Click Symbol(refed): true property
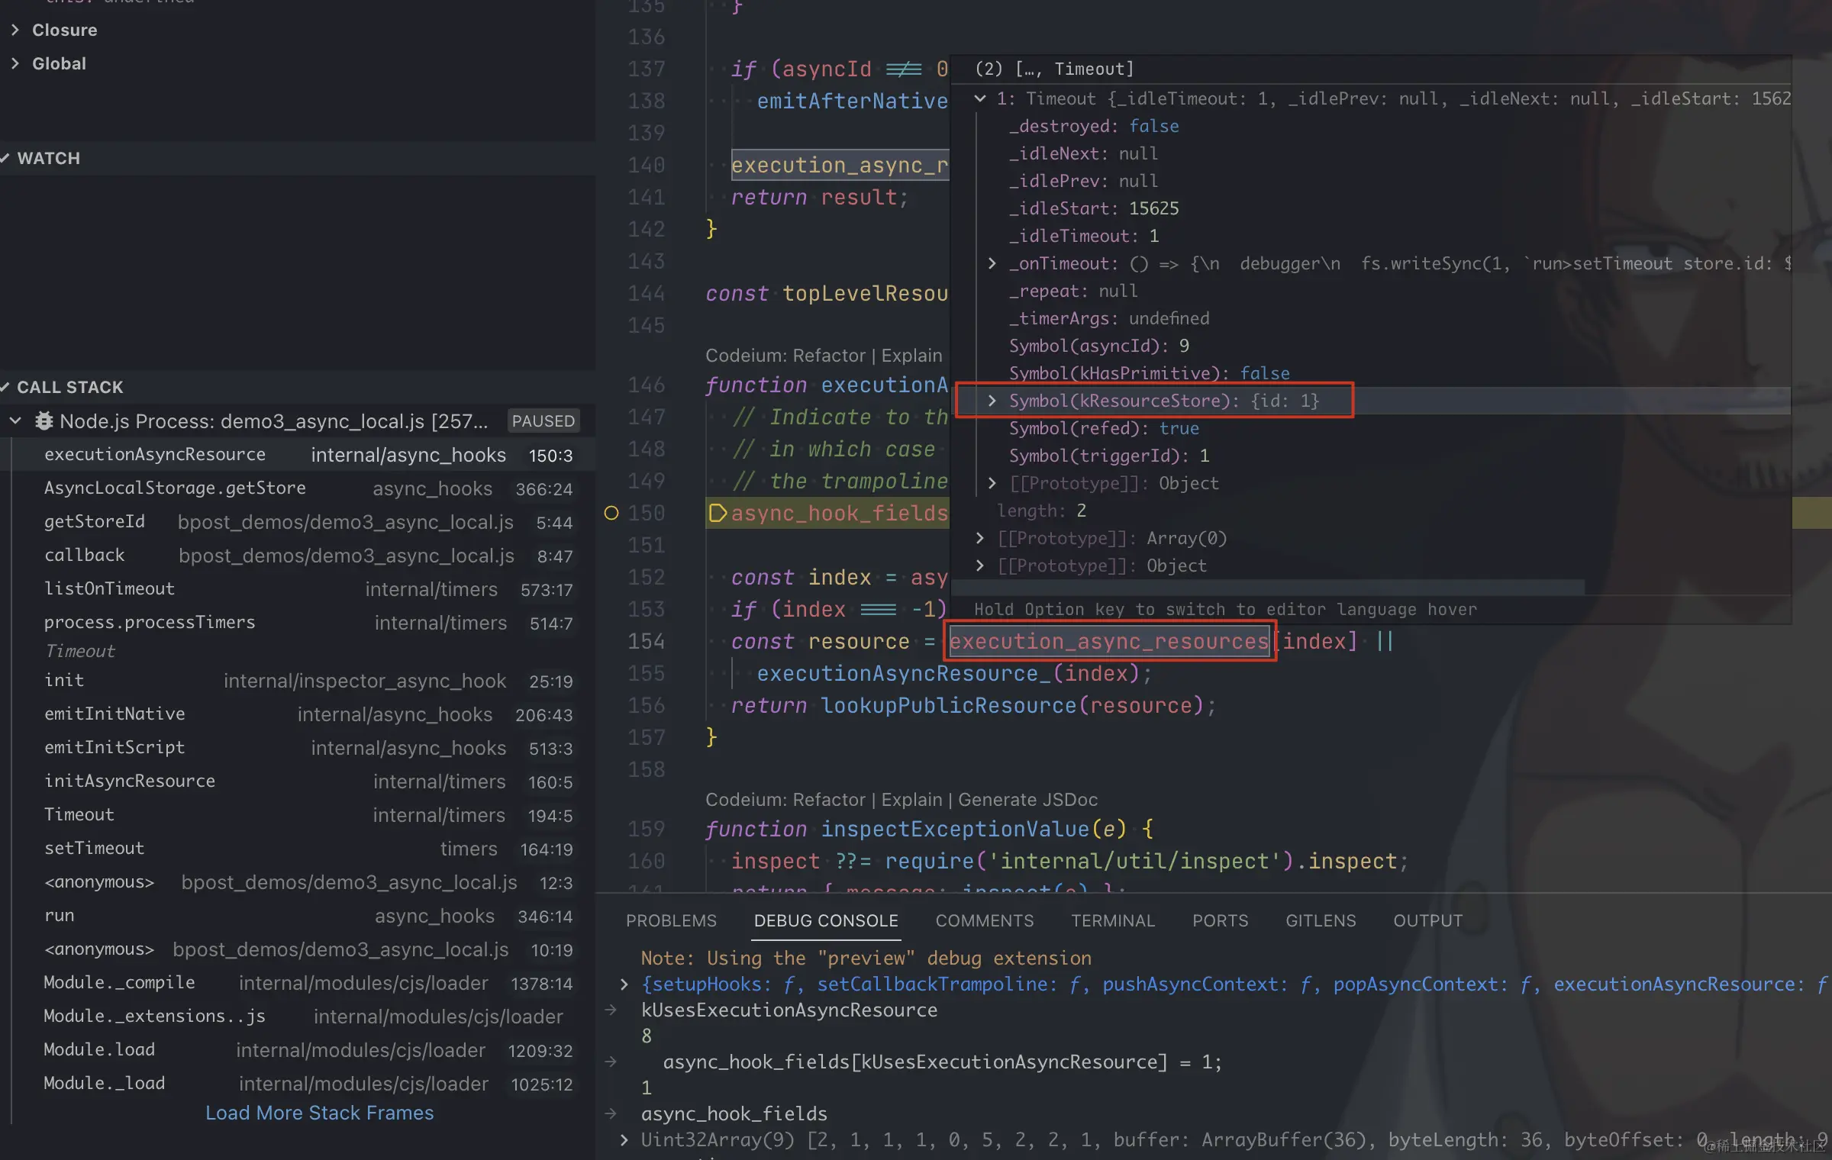This screenshot has width=1832, height=1160. 1104,428
